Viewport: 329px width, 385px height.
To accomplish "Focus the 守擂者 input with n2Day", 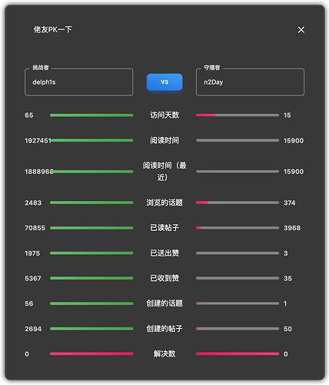I will pos(250,82).
